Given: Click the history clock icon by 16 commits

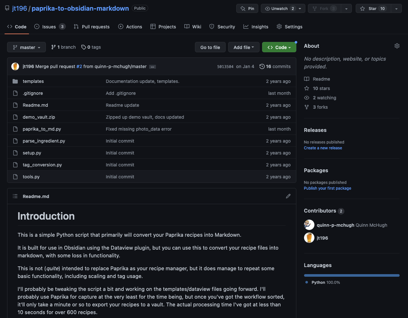Looking at the screenshot, I should tap(262, 66).
